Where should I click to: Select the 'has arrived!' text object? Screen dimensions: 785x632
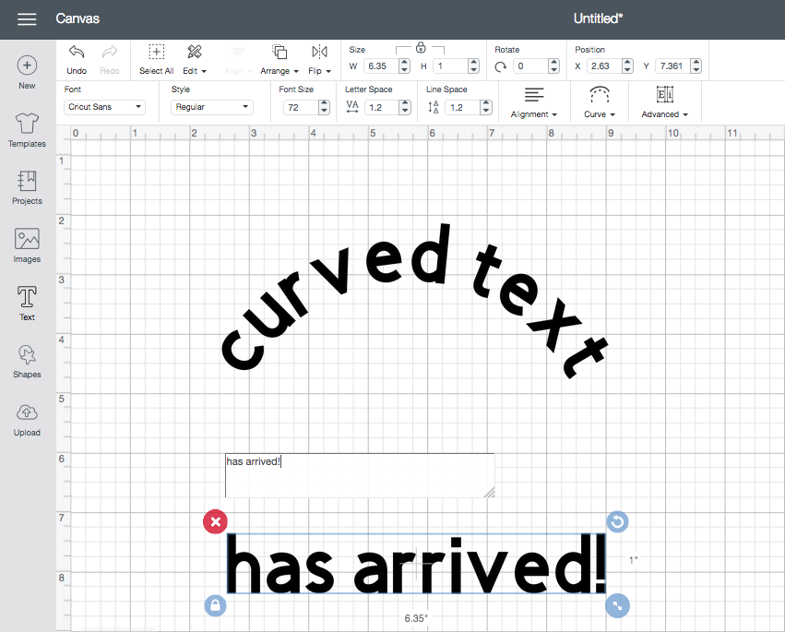[416, 564]
